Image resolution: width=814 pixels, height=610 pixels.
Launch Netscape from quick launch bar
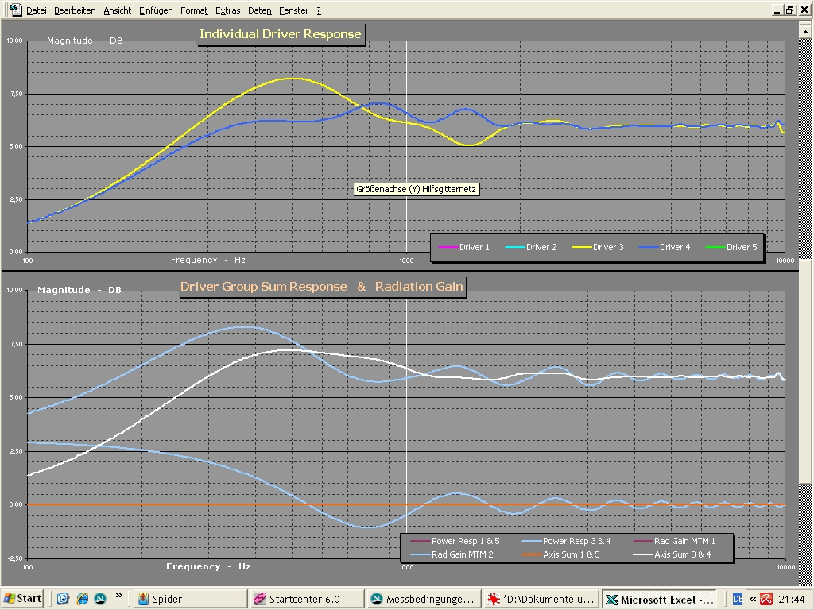coord(100,599)
